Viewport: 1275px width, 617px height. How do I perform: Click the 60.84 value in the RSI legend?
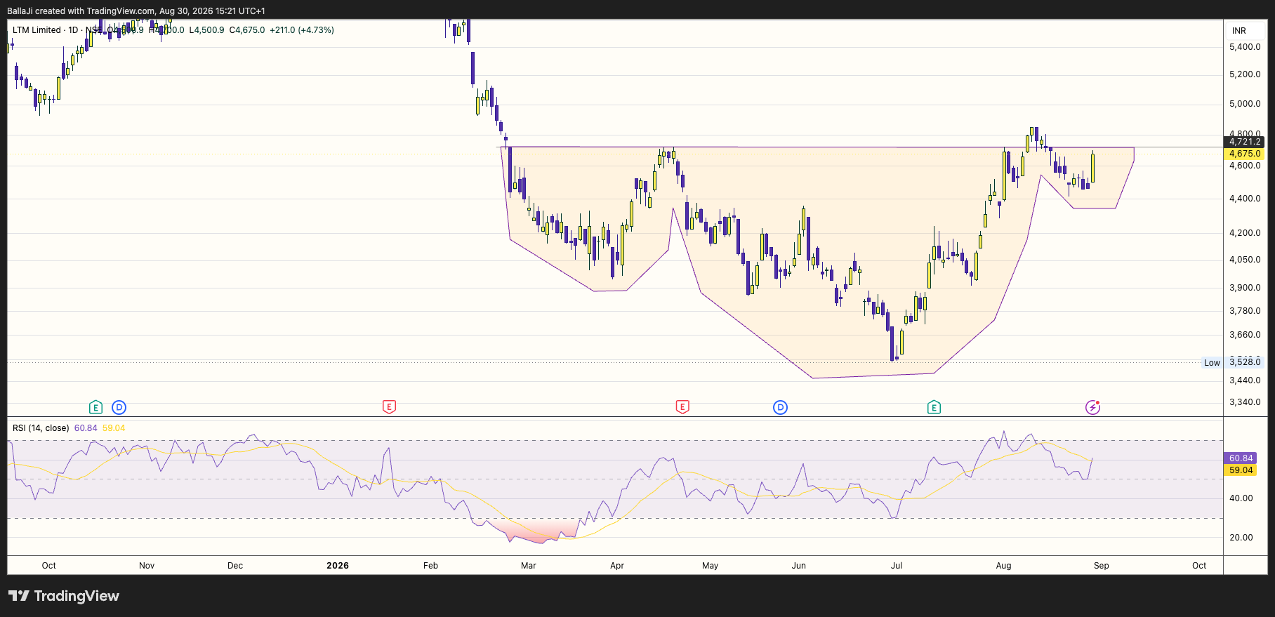(86, 428)
